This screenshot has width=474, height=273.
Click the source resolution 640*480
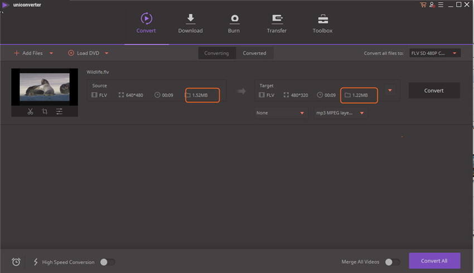(x=134, y=95)
